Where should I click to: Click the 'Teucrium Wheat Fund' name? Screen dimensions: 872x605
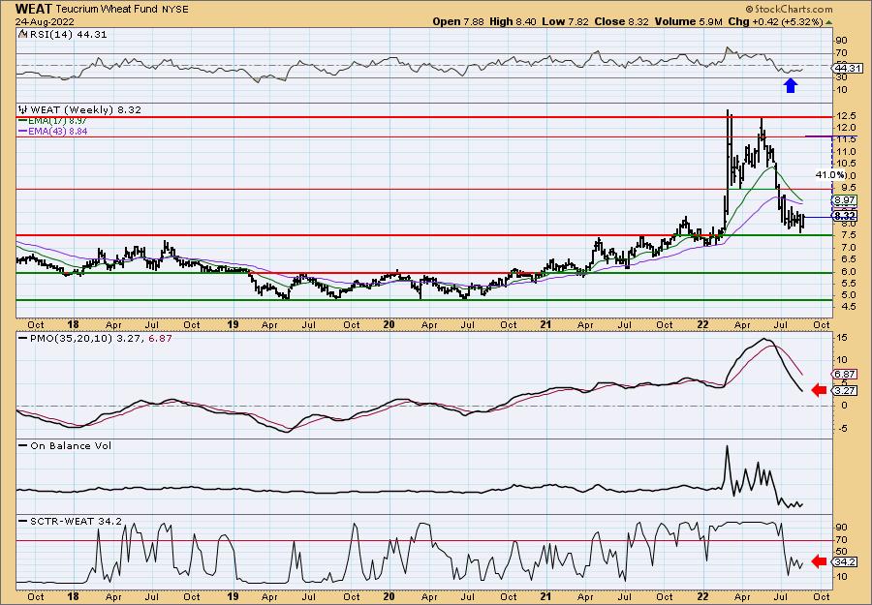pos(105,10)
